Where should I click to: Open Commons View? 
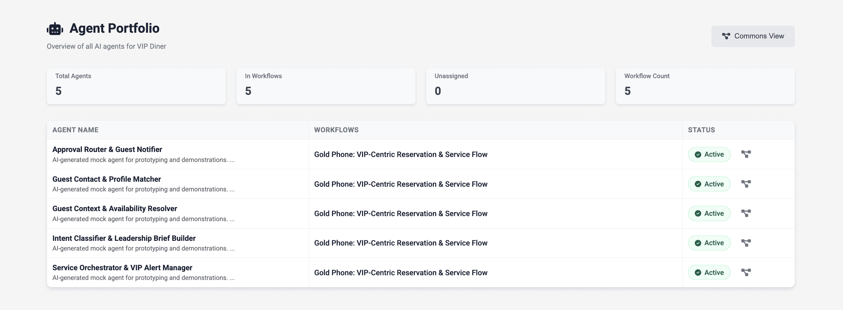[753, 36]
